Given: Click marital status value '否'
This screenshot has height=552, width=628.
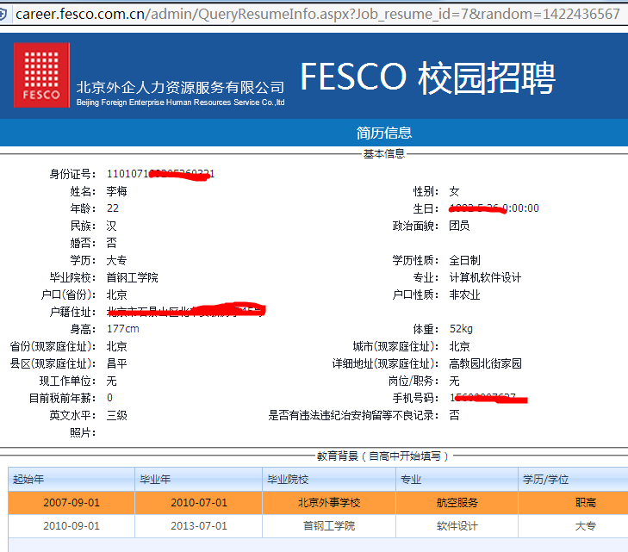Looking at the screenshot, I should [111, 243].
